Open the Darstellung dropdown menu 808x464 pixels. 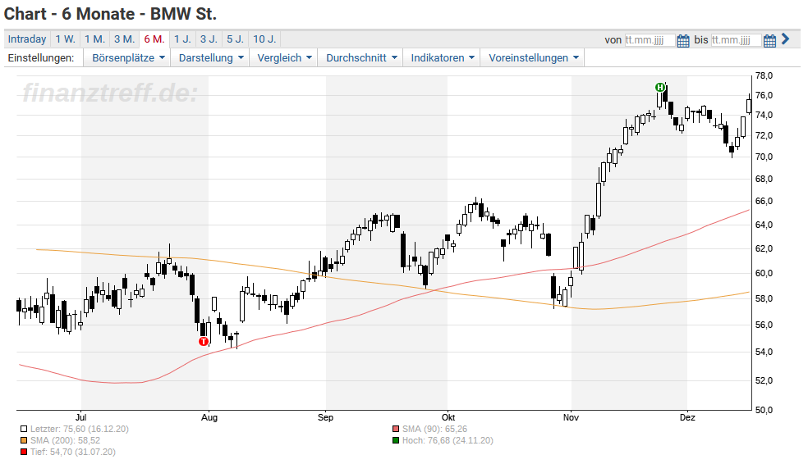pos(211,58)
